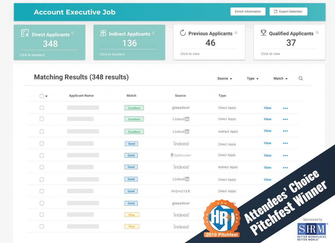Open more options for the glassdoor Excellent row
The image size is (335, 243).
[x=285, y=108]
